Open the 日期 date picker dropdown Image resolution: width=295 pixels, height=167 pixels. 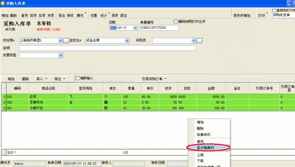coord(135,28)
